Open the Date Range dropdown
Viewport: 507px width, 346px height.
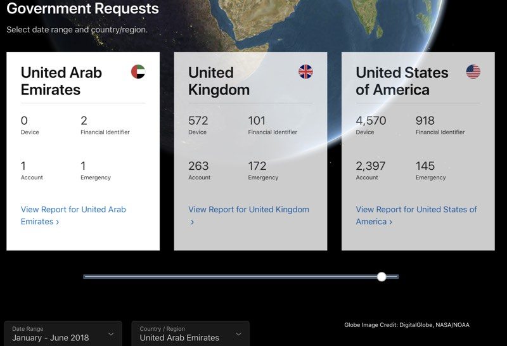[x=63, y=334]
